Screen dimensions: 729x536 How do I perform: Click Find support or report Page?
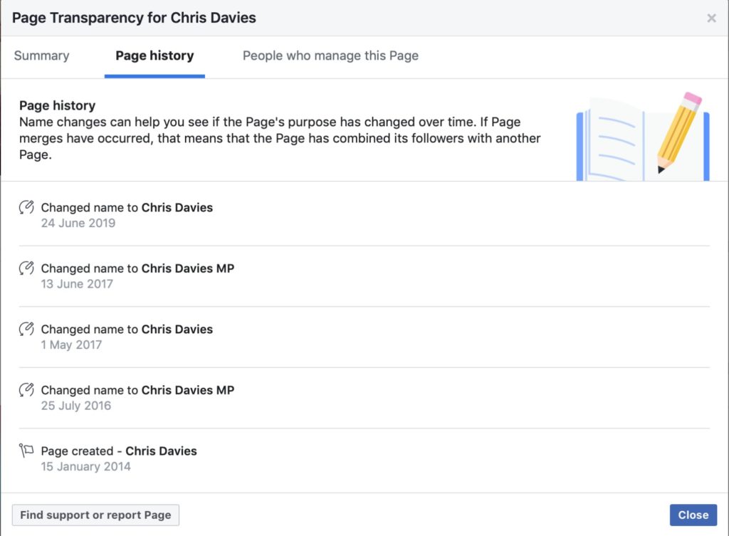95,515
